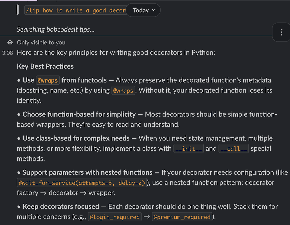Open the Today date dropdown
290x225 pixels.
point(143,10)
